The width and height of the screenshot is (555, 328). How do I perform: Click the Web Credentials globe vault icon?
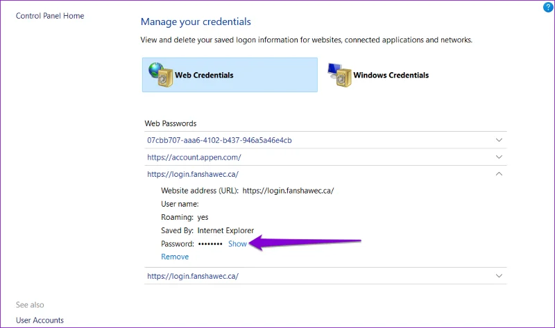click(x=161, y=75)
